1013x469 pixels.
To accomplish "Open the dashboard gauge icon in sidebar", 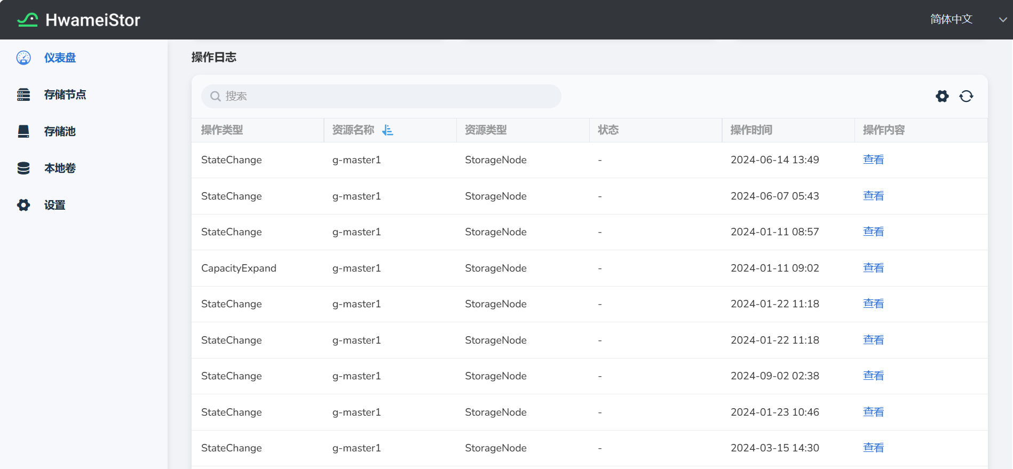I will coord(23,58).
